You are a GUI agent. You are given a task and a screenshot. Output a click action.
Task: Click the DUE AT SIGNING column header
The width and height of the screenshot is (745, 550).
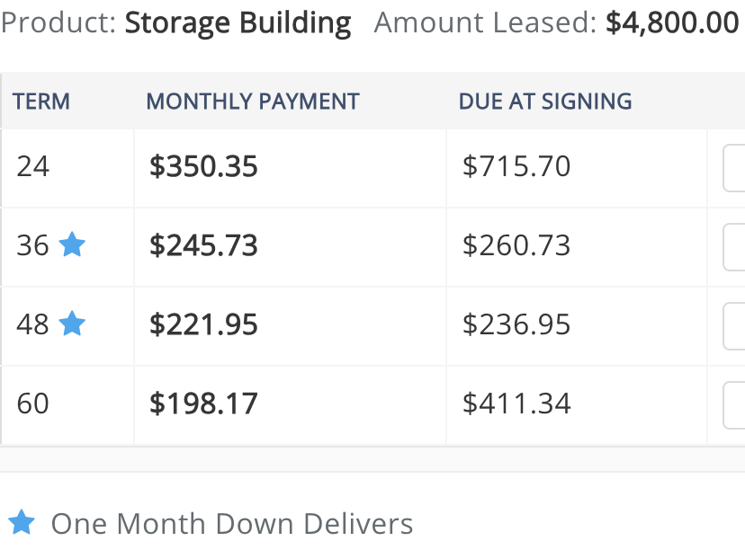coord(545,101)
